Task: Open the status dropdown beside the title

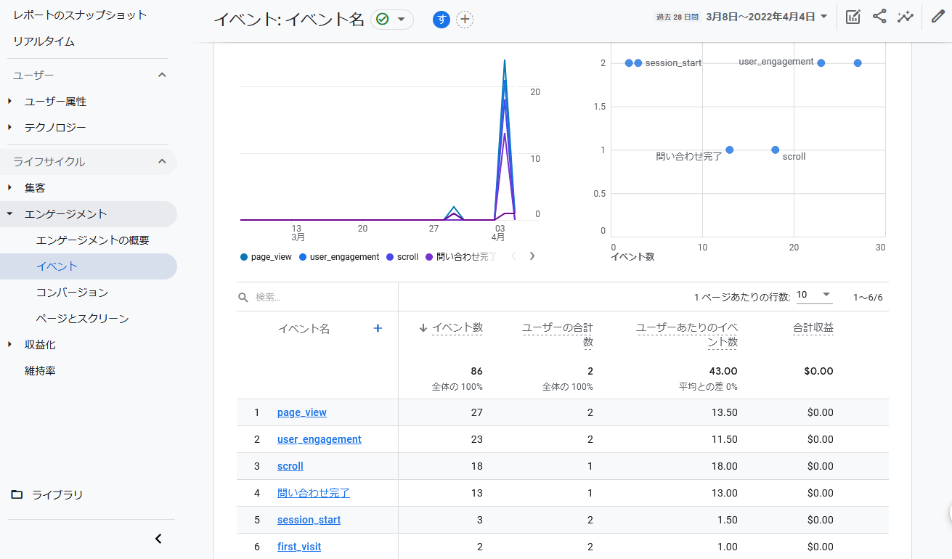Action: 401,20
